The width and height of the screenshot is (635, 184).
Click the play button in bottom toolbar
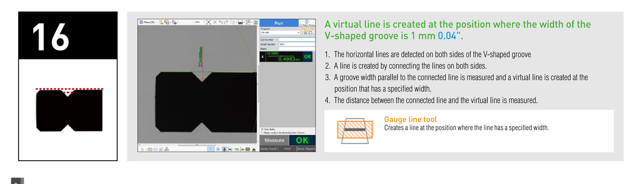[x=211, y=149]
